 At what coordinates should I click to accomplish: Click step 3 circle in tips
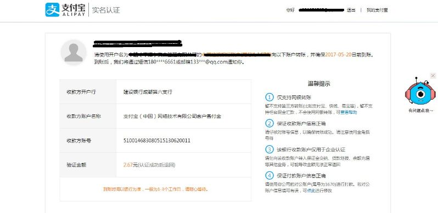click(x=269, y=149)
